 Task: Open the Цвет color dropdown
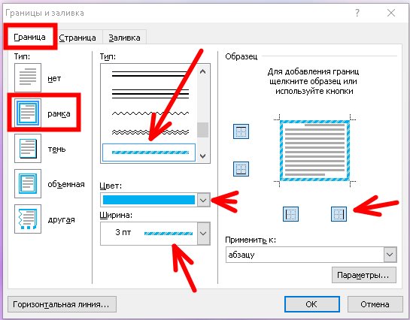click(203, 200)
